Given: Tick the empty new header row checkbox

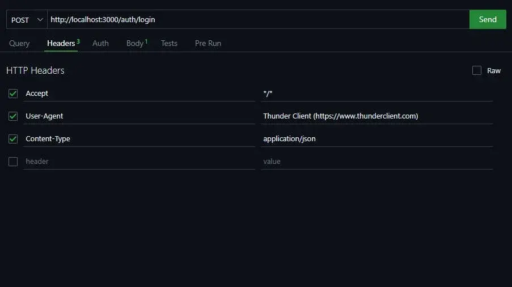Looking at the screenshot, I should tap(13, 162).
